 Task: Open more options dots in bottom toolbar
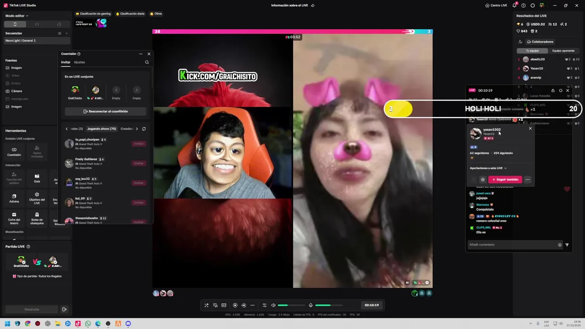pyautogui.click(x=252, y=305)
